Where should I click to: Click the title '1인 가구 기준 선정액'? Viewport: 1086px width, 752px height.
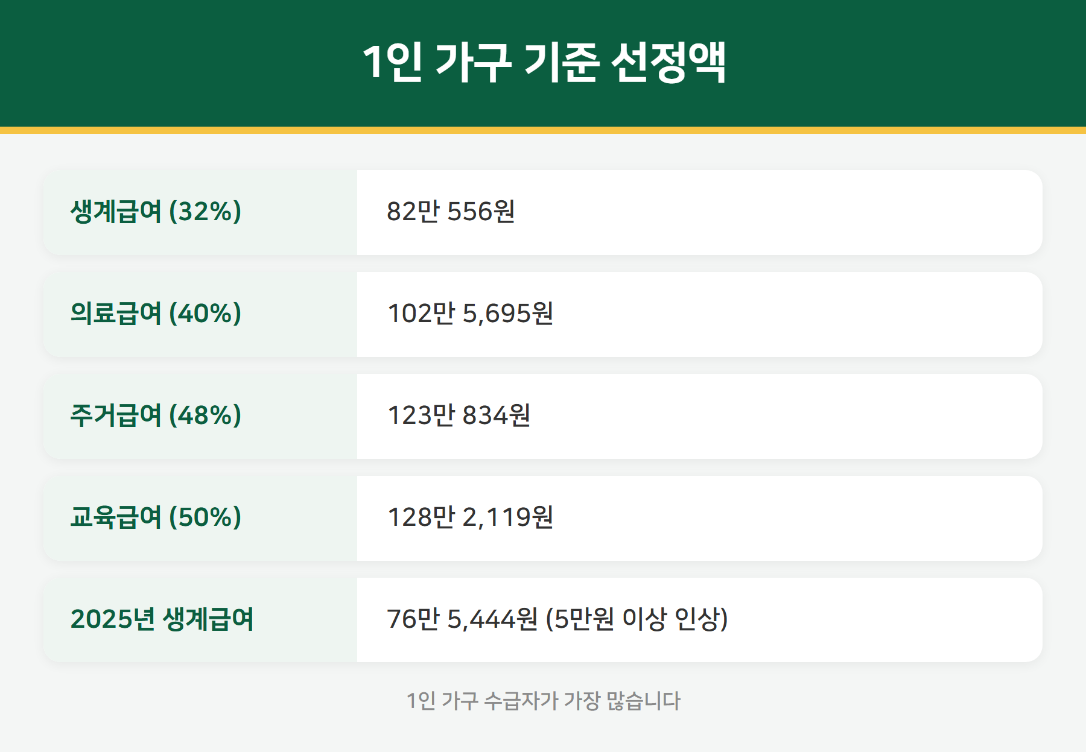544,62
